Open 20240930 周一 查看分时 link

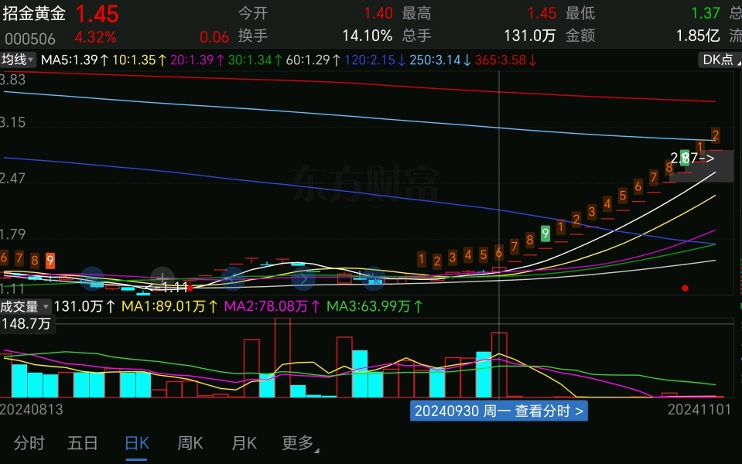[499, 411]
